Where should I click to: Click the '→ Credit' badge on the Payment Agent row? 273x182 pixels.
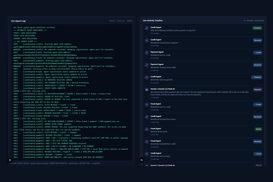(x=258, y=53)
